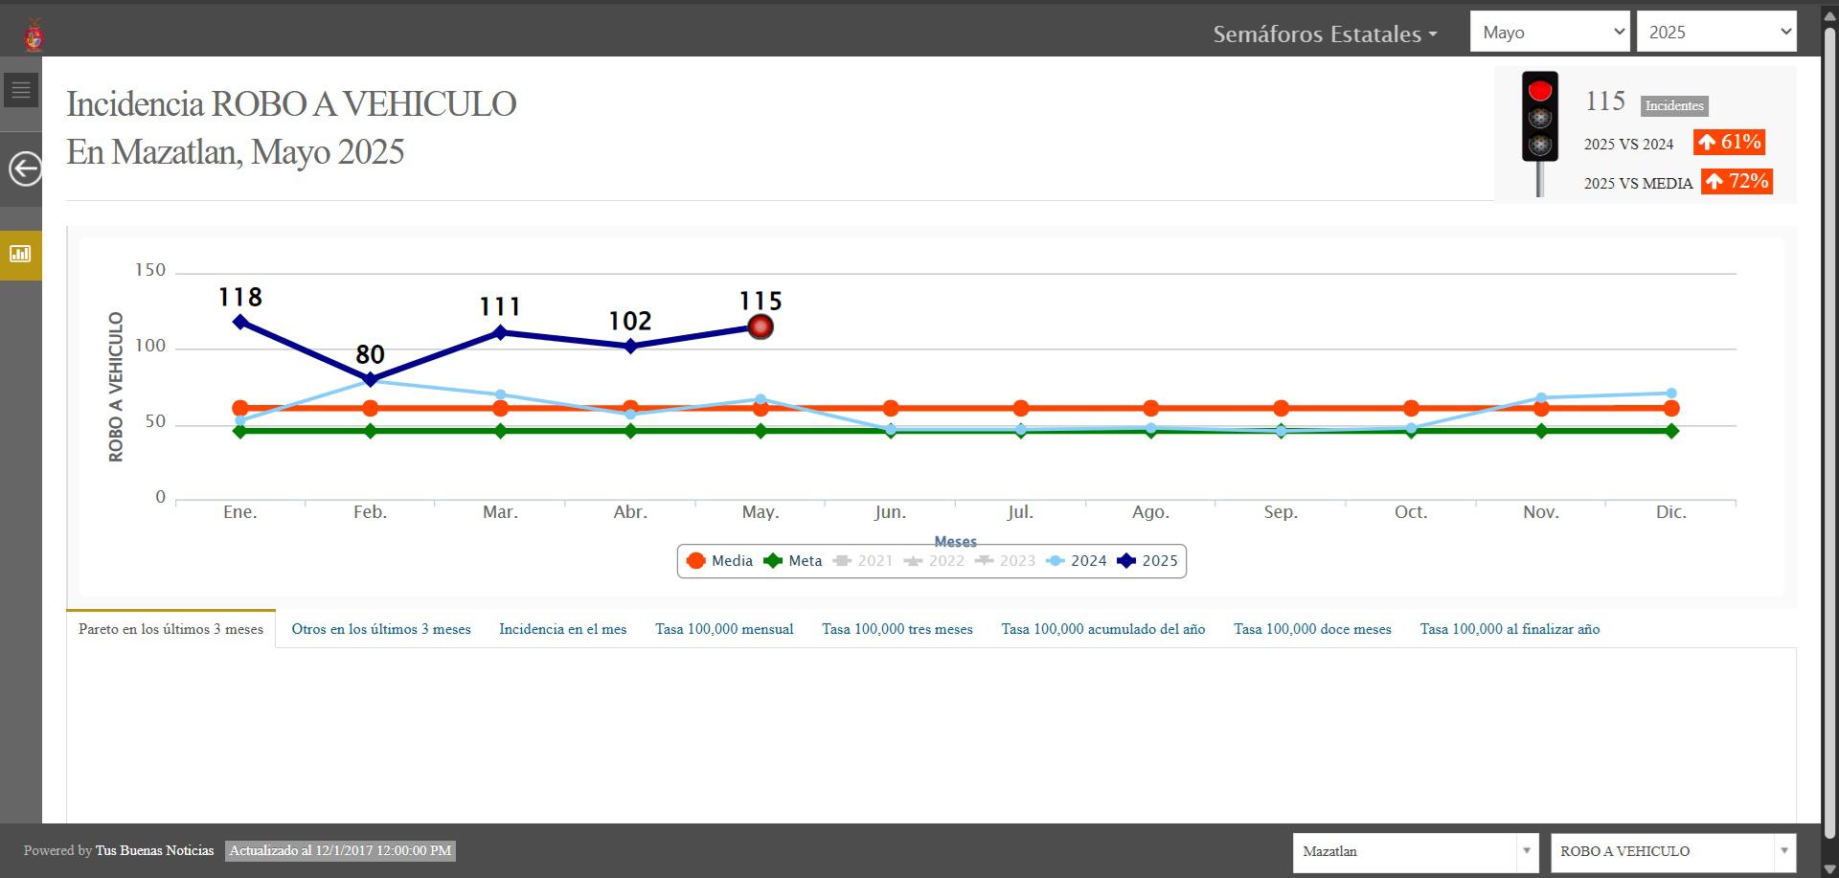
Task: Open the hamburger menu in sidebar
Action: point(21,91)
